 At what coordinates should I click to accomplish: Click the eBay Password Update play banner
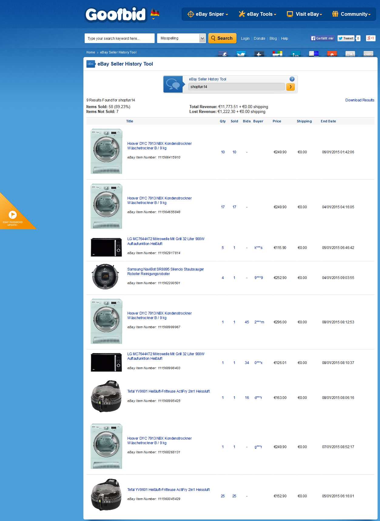point(13,217)
